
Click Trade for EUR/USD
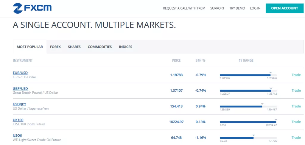coord(296,75)
